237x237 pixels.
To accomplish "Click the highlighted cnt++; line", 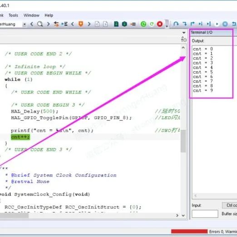I will [x=20, y=137].
